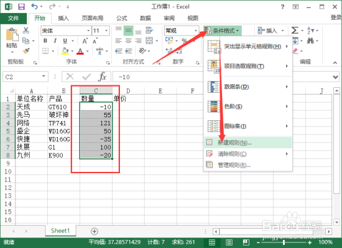
Task: Open the 文件 File tab
Action: coord(13,18)
